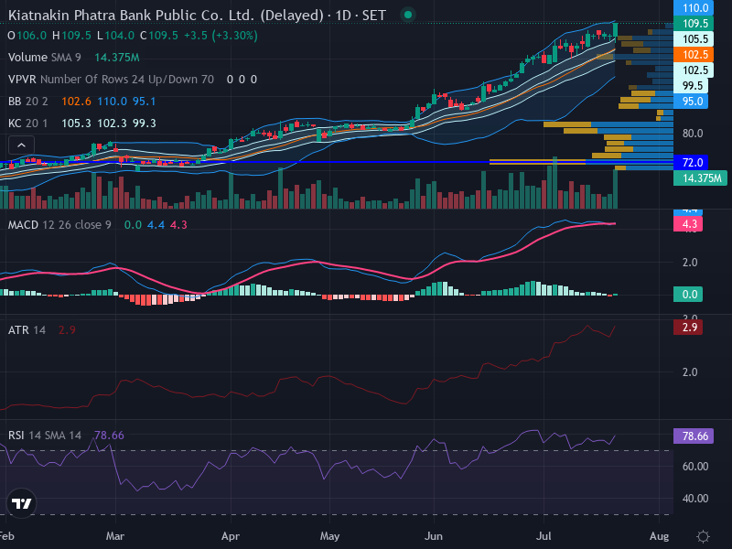Collapse the indicator legend with the chevron button
Image resolution: width=732 pixels, height=549 pixels.
coord(21,145)
